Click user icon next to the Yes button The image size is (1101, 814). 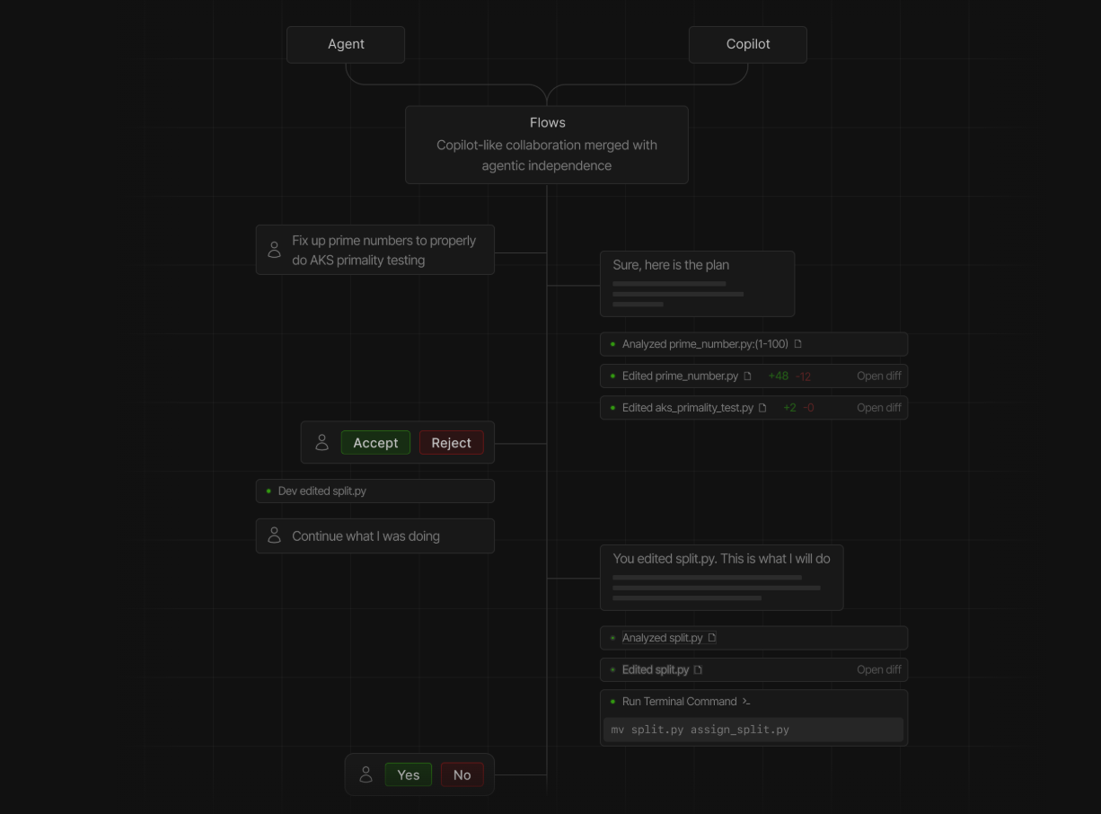[366, 774]
